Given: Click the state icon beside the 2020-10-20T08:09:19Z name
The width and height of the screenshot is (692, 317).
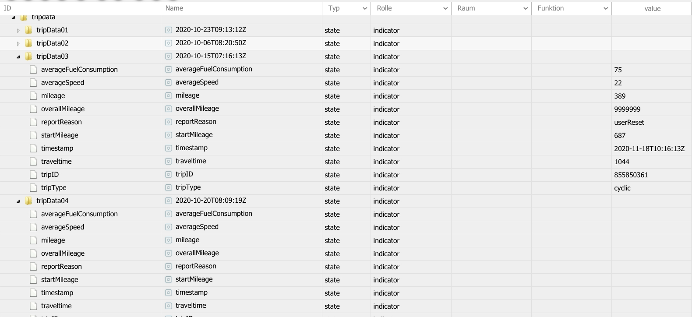Looking at the screenshot, I should [168, 201].
